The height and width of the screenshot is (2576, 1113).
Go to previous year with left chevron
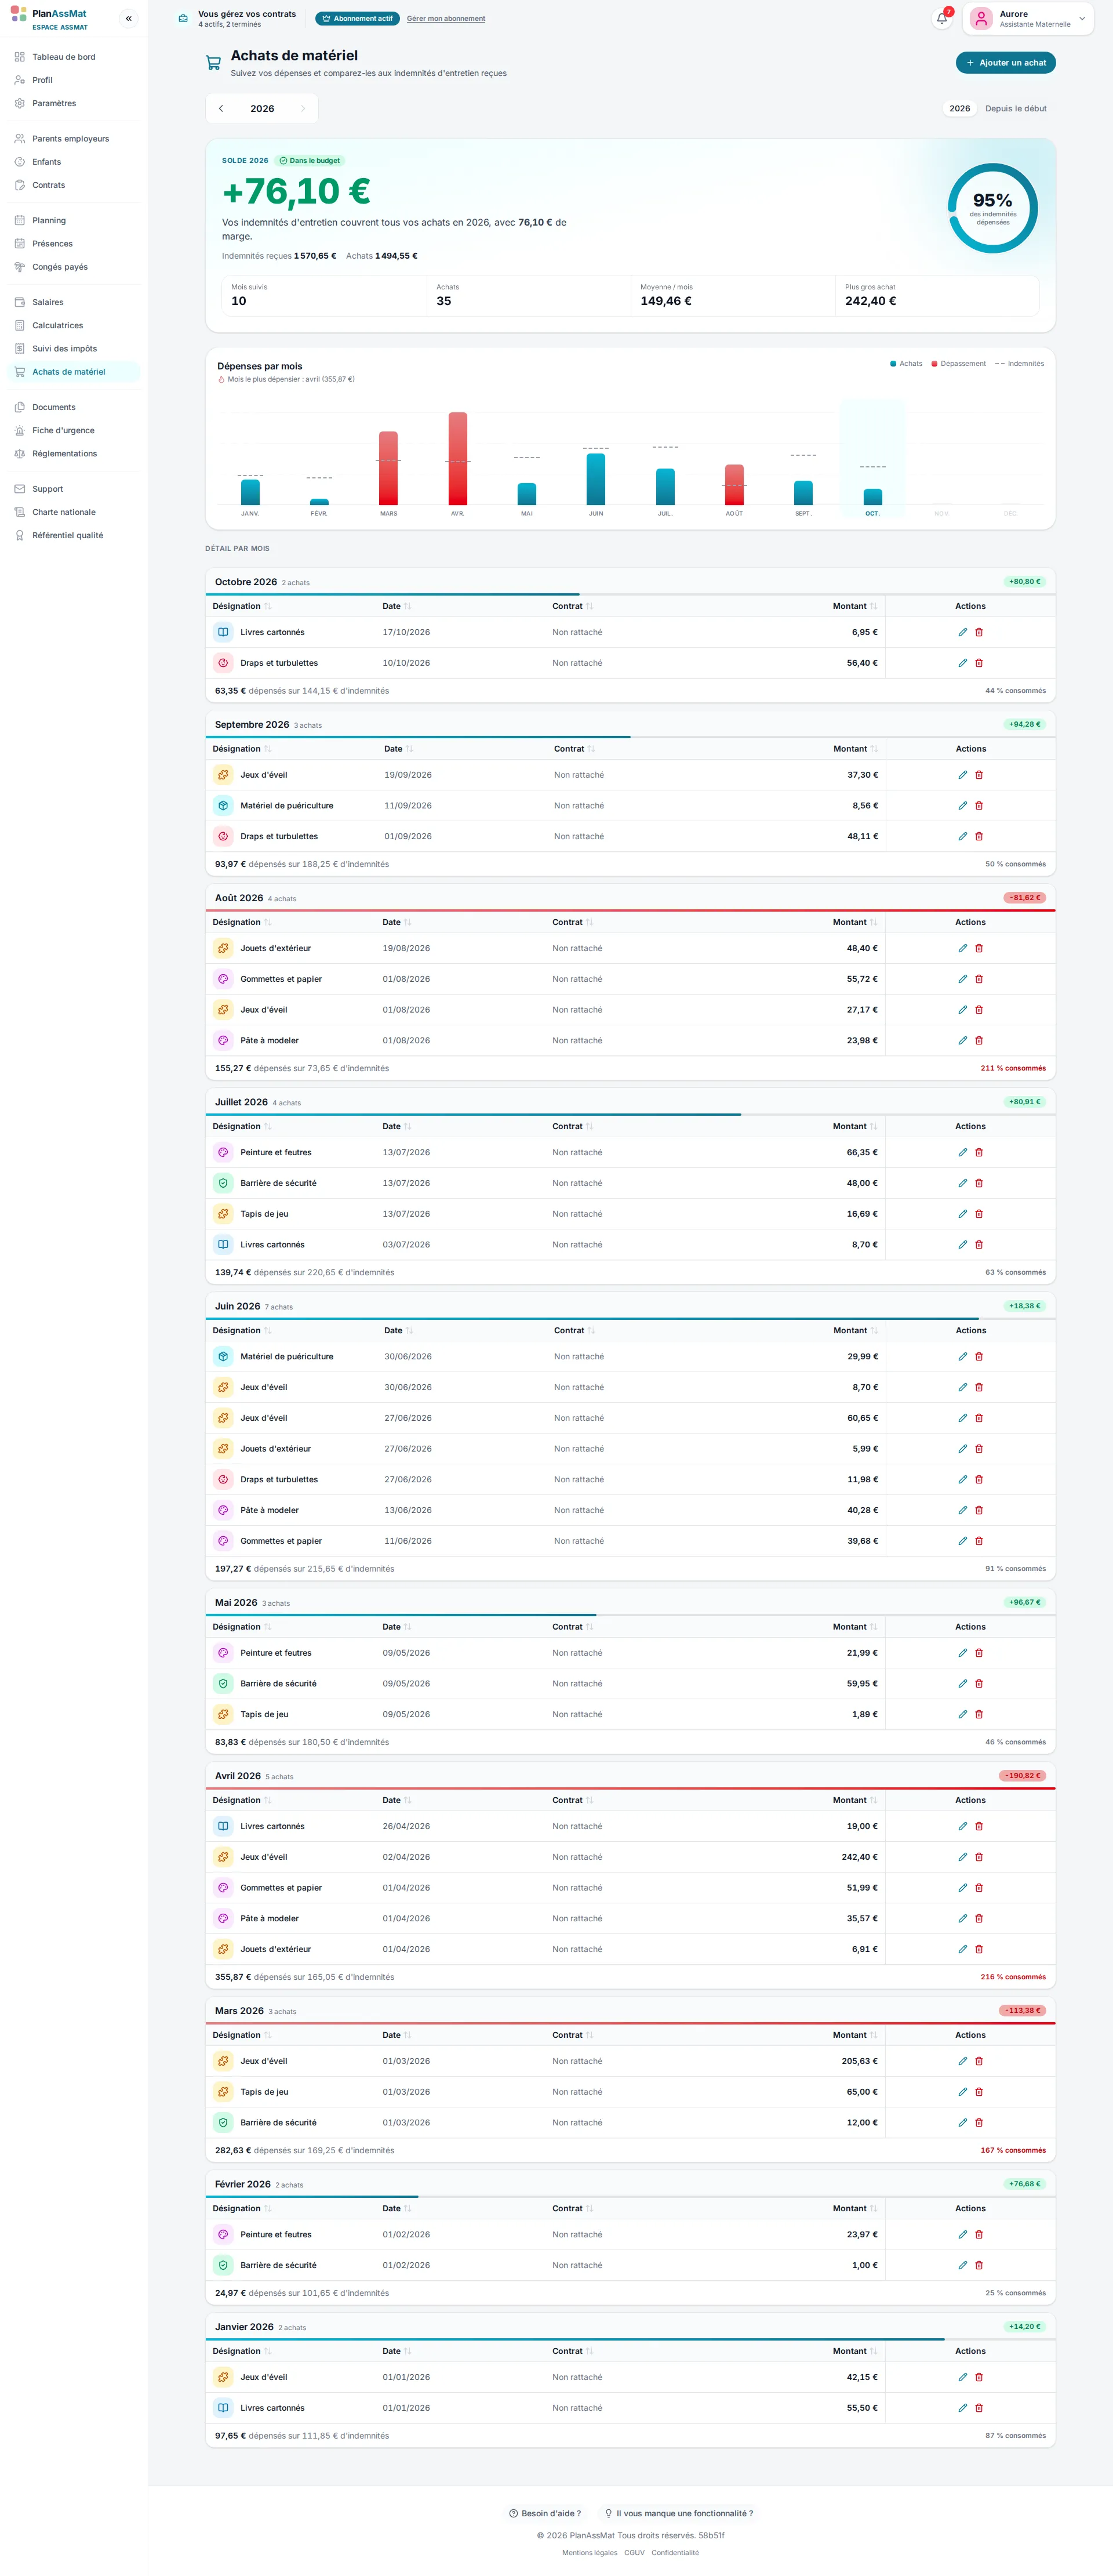pos(221,108)
